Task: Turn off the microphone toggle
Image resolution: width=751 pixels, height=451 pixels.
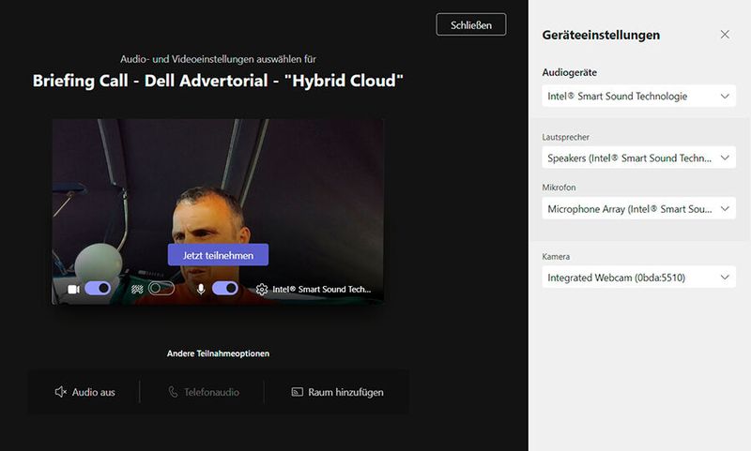Action: tap(225, 289)
